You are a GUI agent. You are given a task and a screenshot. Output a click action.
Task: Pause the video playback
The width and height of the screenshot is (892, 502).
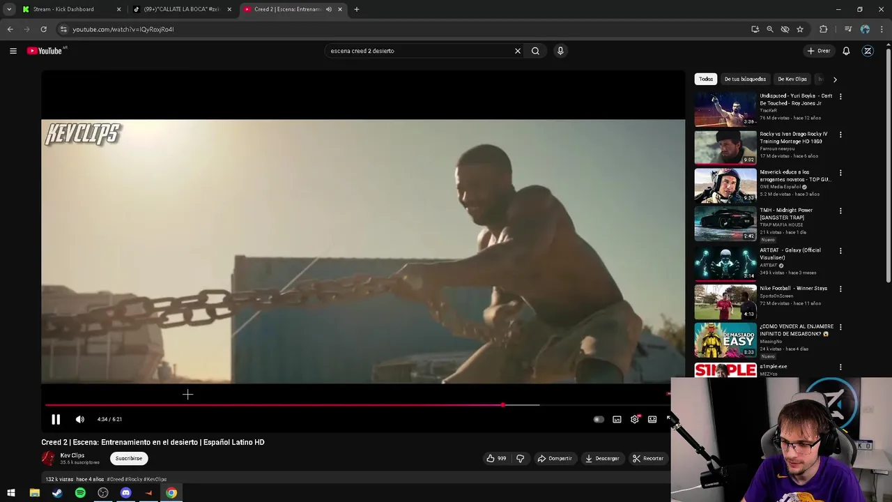(56, 419)
